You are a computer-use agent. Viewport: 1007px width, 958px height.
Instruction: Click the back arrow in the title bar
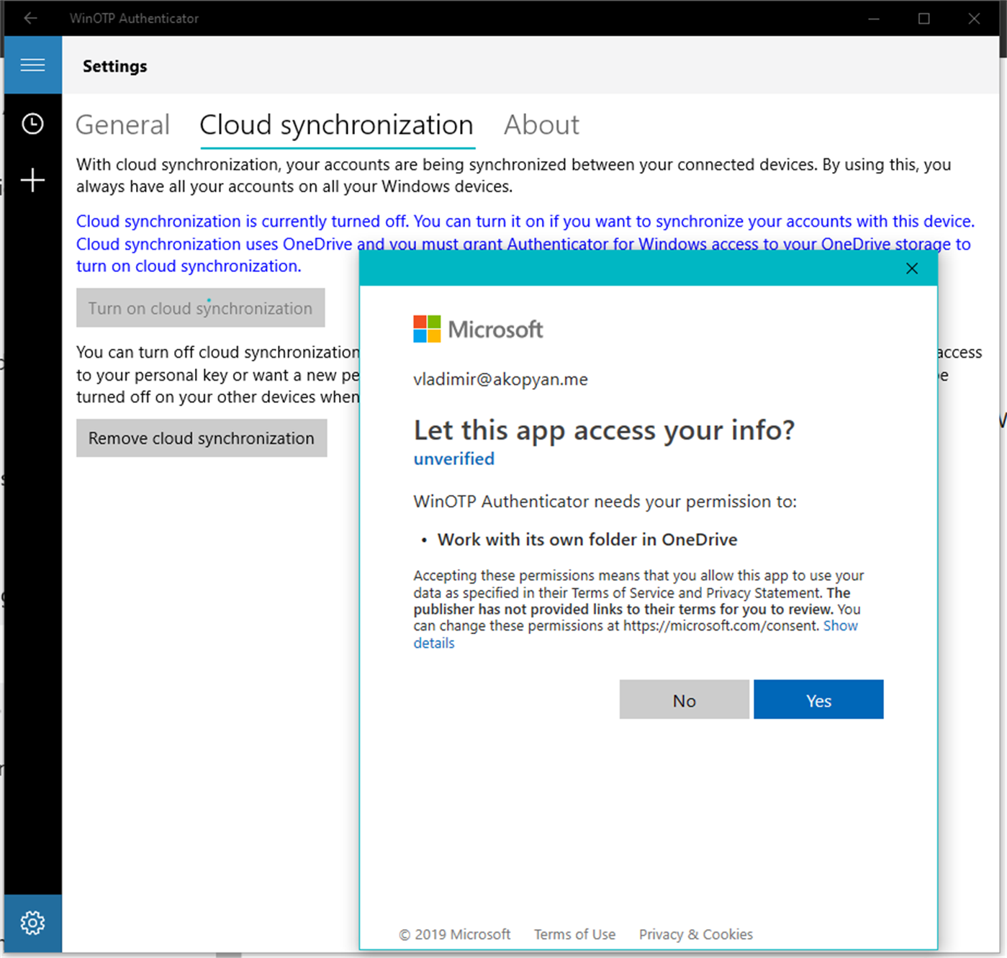coord(30,18)
